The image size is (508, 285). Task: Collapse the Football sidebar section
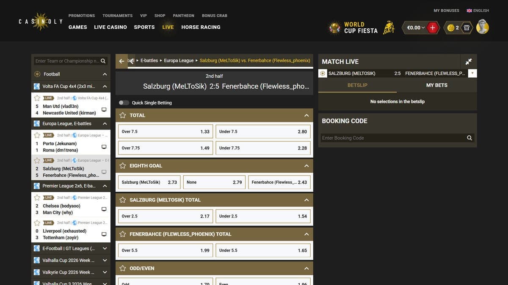coord(105,74)
